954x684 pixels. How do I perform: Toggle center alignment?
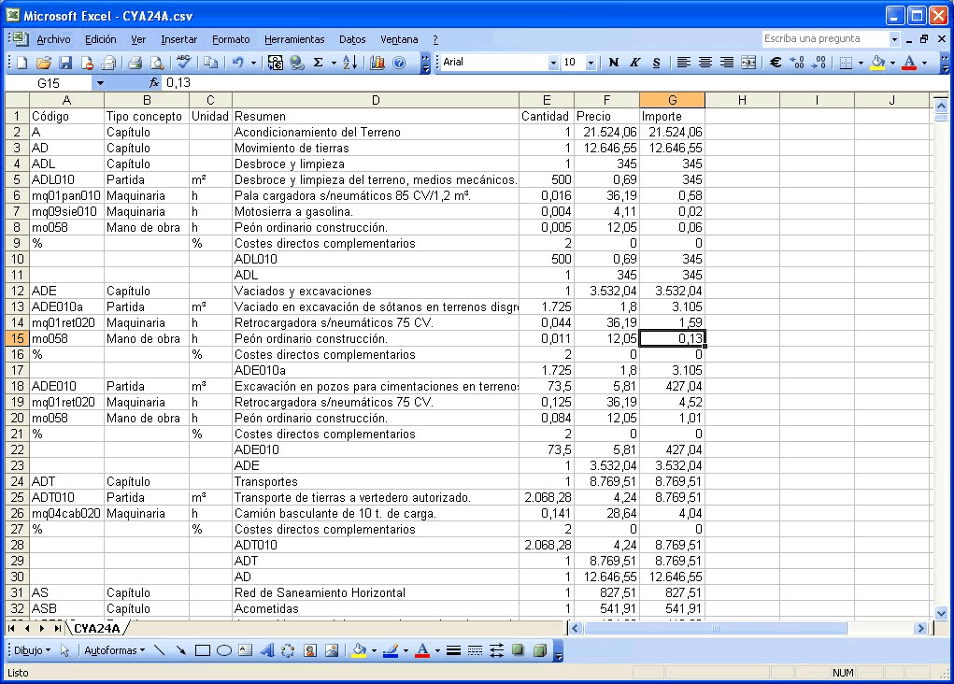pyautogui.click(x=705, y=62)
